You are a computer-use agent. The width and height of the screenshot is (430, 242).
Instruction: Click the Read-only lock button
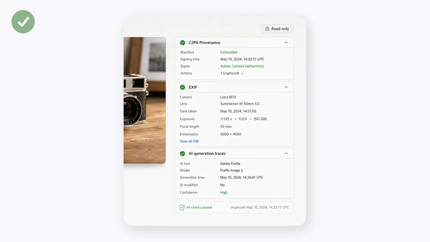coord(277,29)
